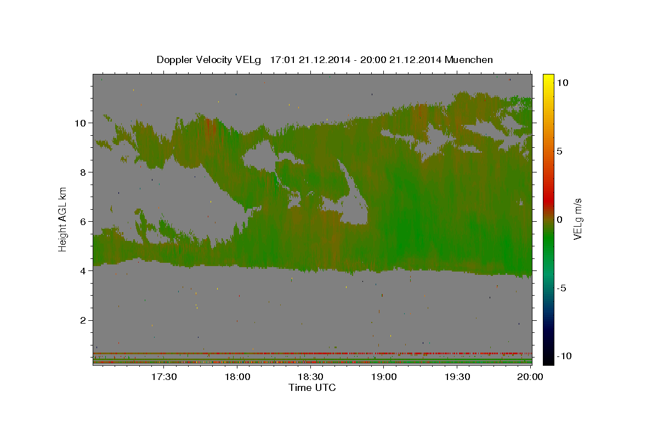
Task: Click the '19:30' time axis label
Action: [457, 377]
